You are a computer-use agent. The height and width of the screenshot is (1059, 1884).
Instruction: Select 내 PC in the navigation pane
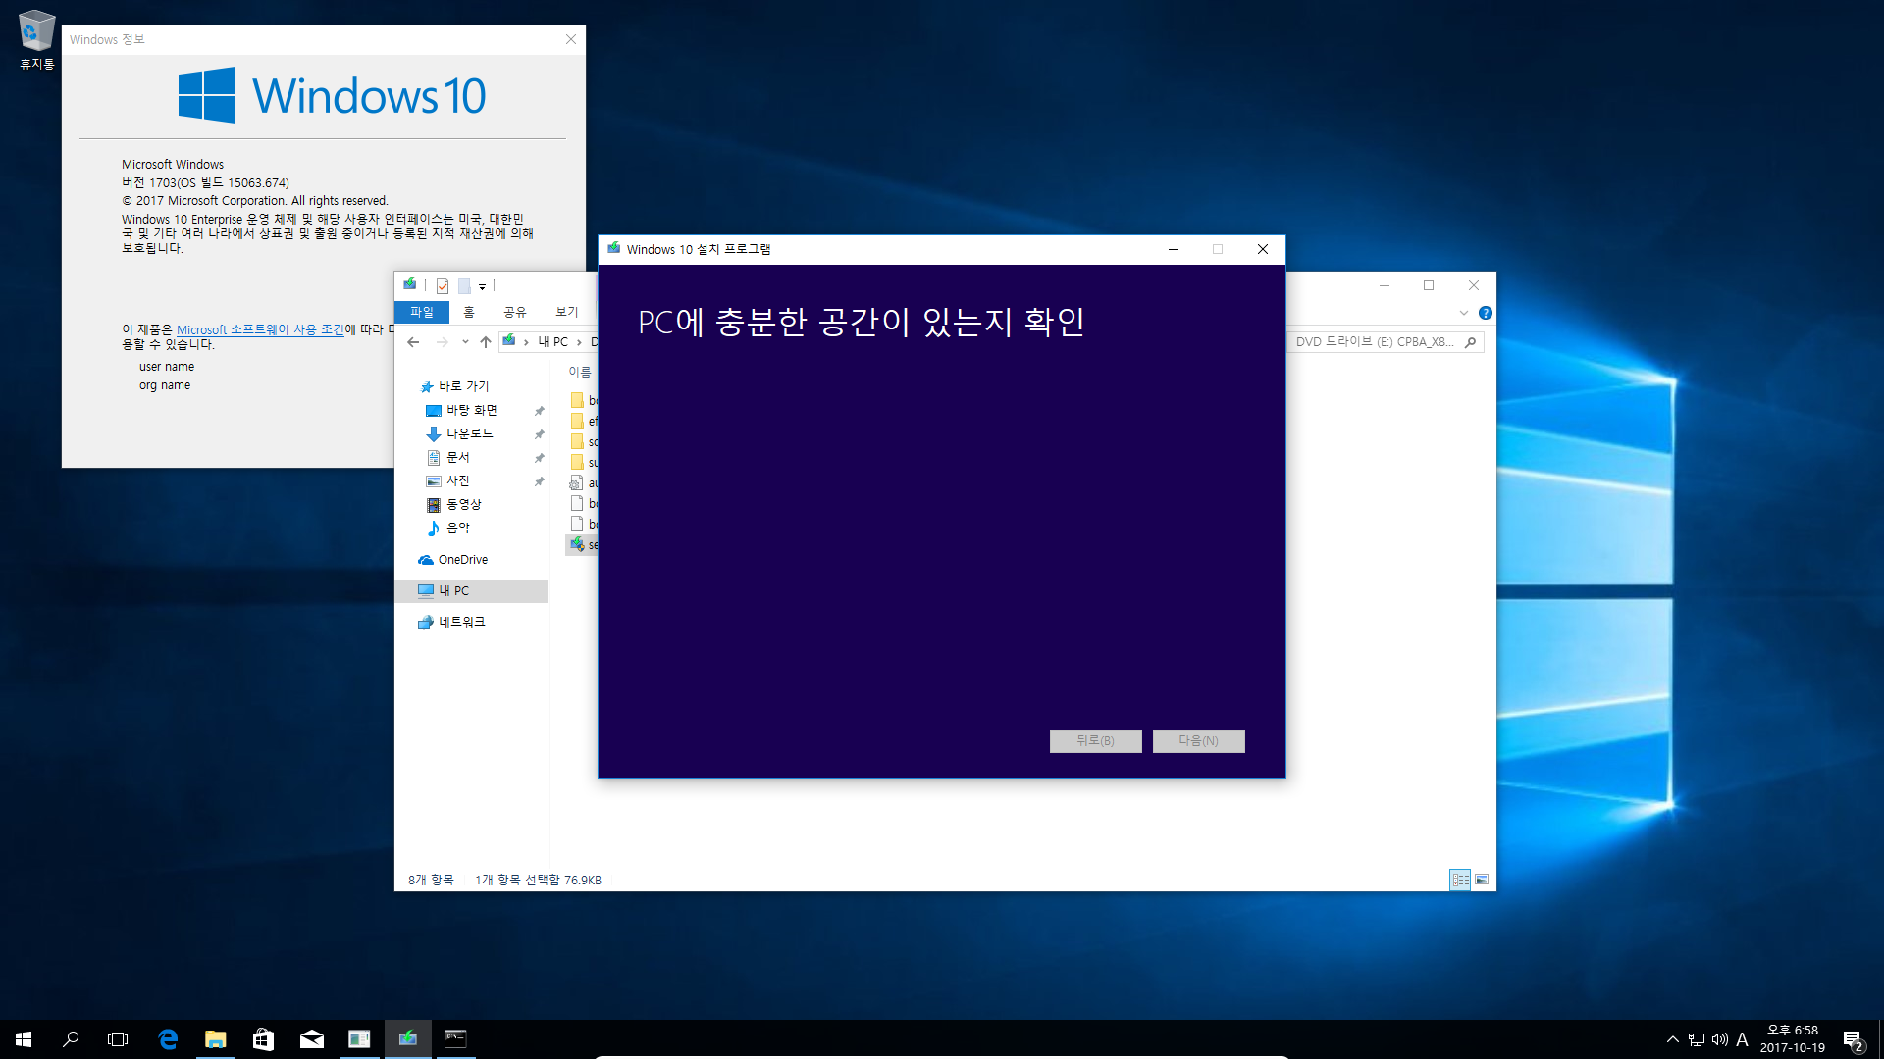(x=471, y=591)
